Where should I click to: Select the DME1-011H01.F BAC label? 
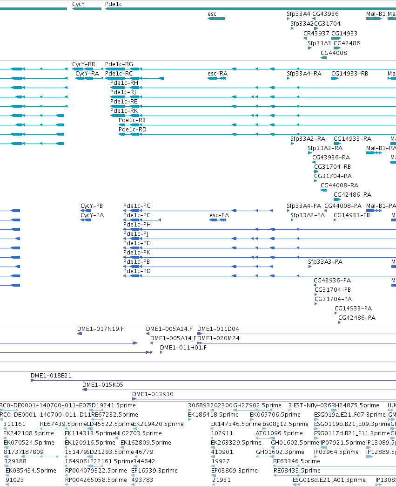(183, 348)
